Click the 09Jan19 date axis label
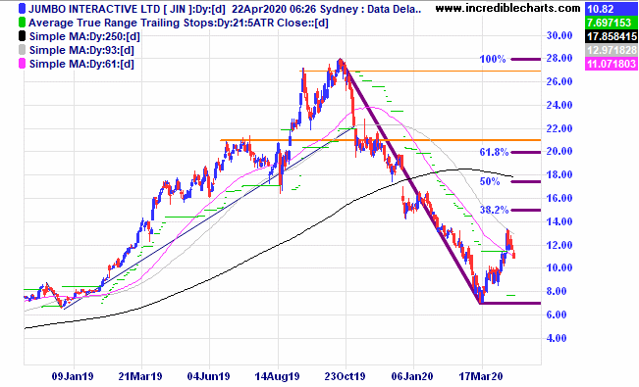 coord(73,376)
